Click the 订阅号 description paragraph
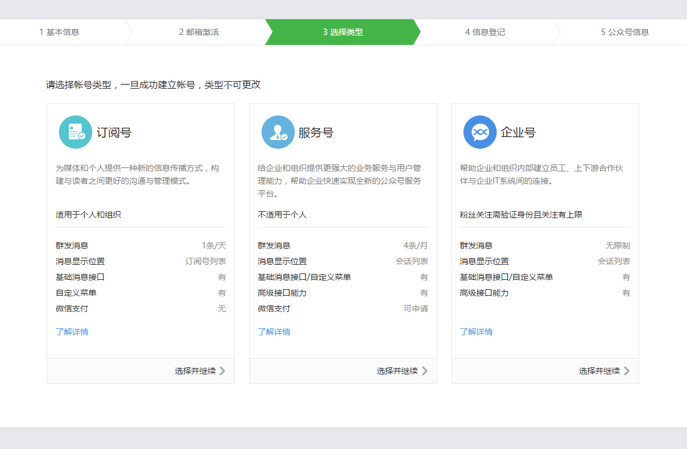The height and width of the screenshot is (449, 687). (138, 174)
